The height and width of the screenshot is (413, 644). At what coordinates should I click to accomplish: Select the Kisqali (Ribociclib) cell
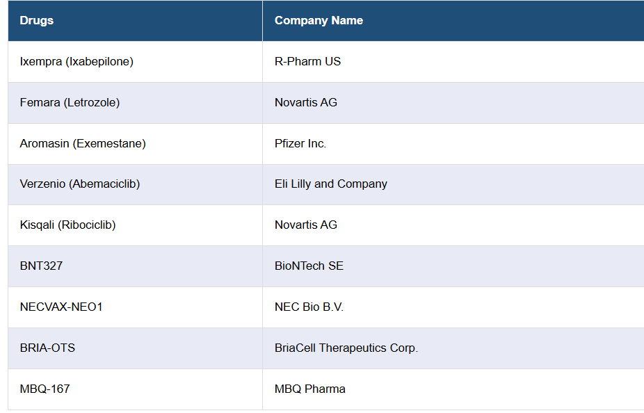(x=67, y=225)
